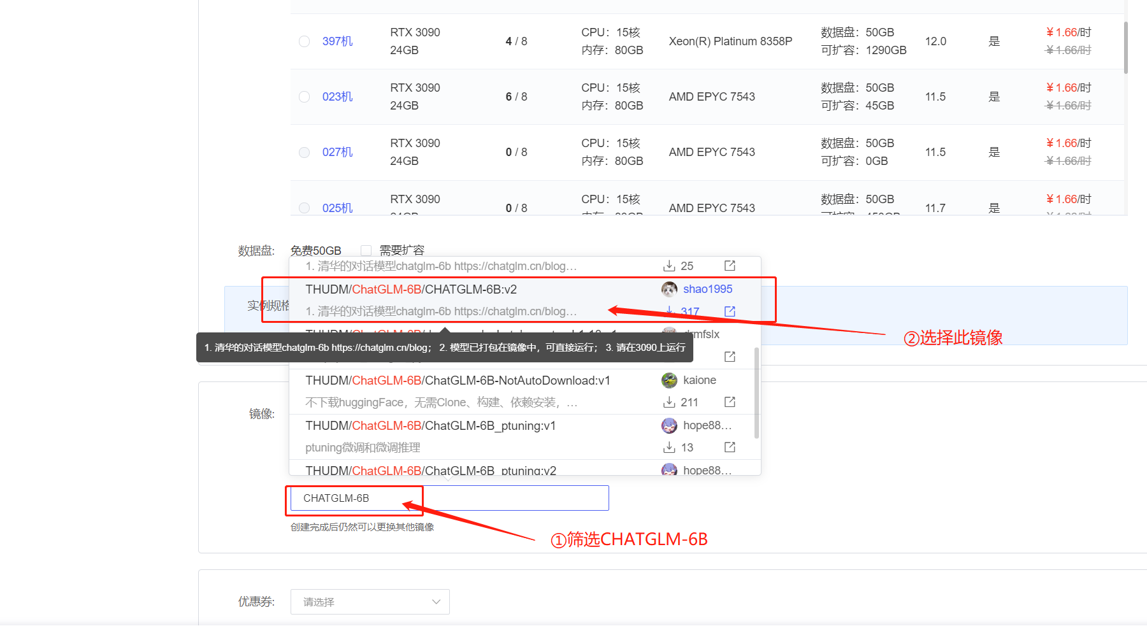The width and height of the screenshot is (1147, 640).
Task: Open external link icon next to 317 downloads
Action: [730, 311]
